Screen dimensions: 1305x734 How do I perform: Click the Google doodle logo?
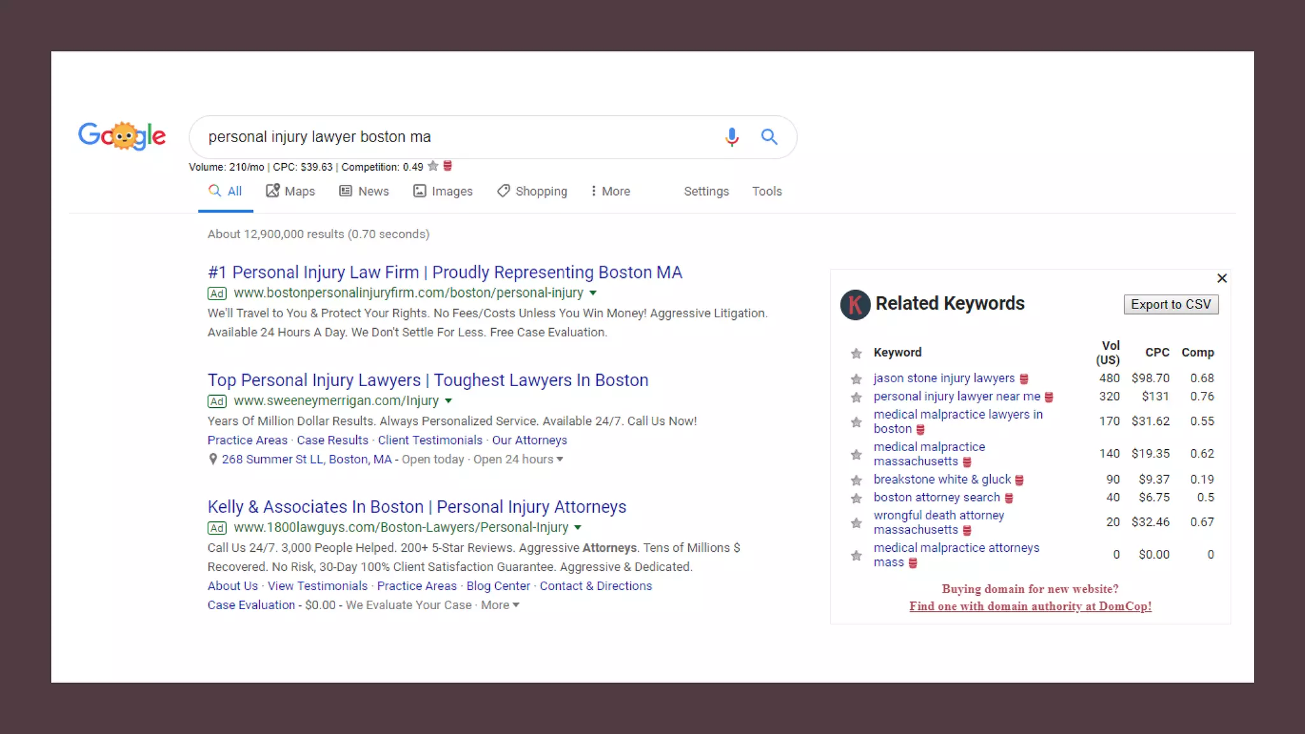click(122, 136)
